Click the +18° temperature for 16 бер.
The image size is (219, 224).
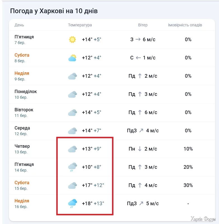pos(87,204)
